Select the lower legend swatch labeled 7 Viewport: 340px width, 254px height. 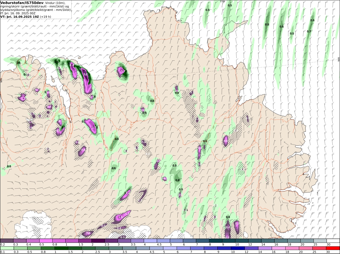pyautogui.click(x=197, y=248)
